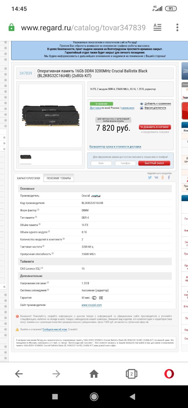Viewport: 188px width, 408px height.
Task: Click the пассивная (радиатор) cooling value
Action: (x=95, y=290)
